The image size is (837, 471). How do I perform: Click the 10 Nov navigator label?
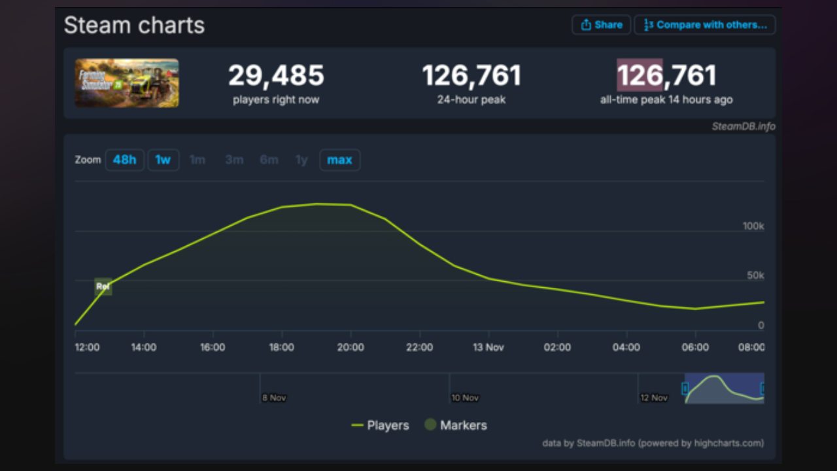465,398
